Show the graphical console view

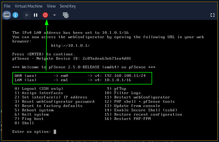pyautogui.click(x=7, y=15)
